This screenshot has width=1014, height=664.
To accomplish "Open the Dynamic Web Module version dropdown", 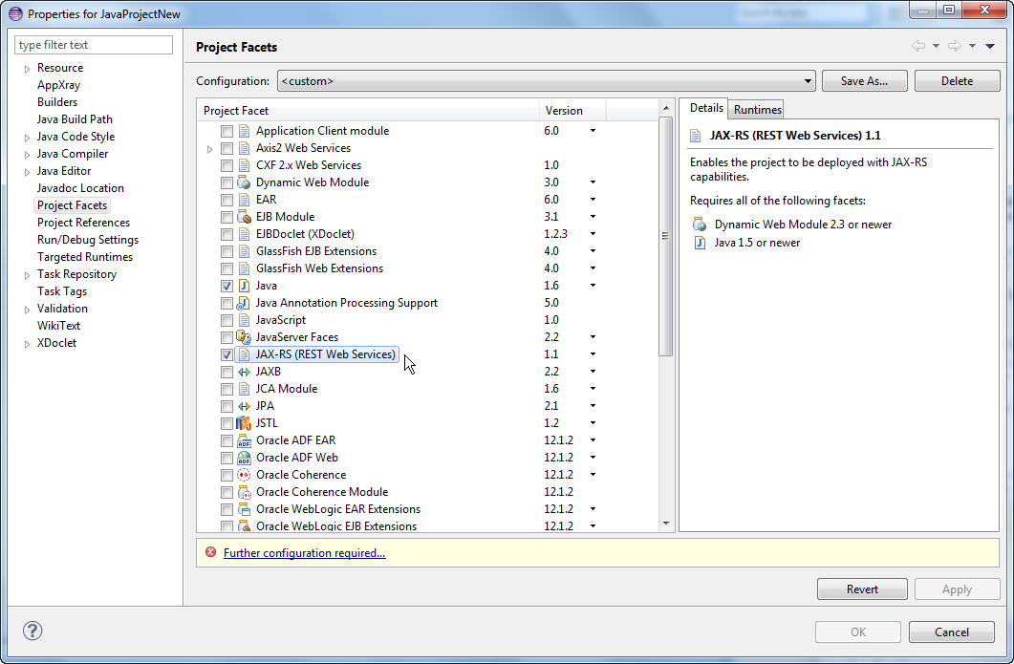I will coord(594,182).
